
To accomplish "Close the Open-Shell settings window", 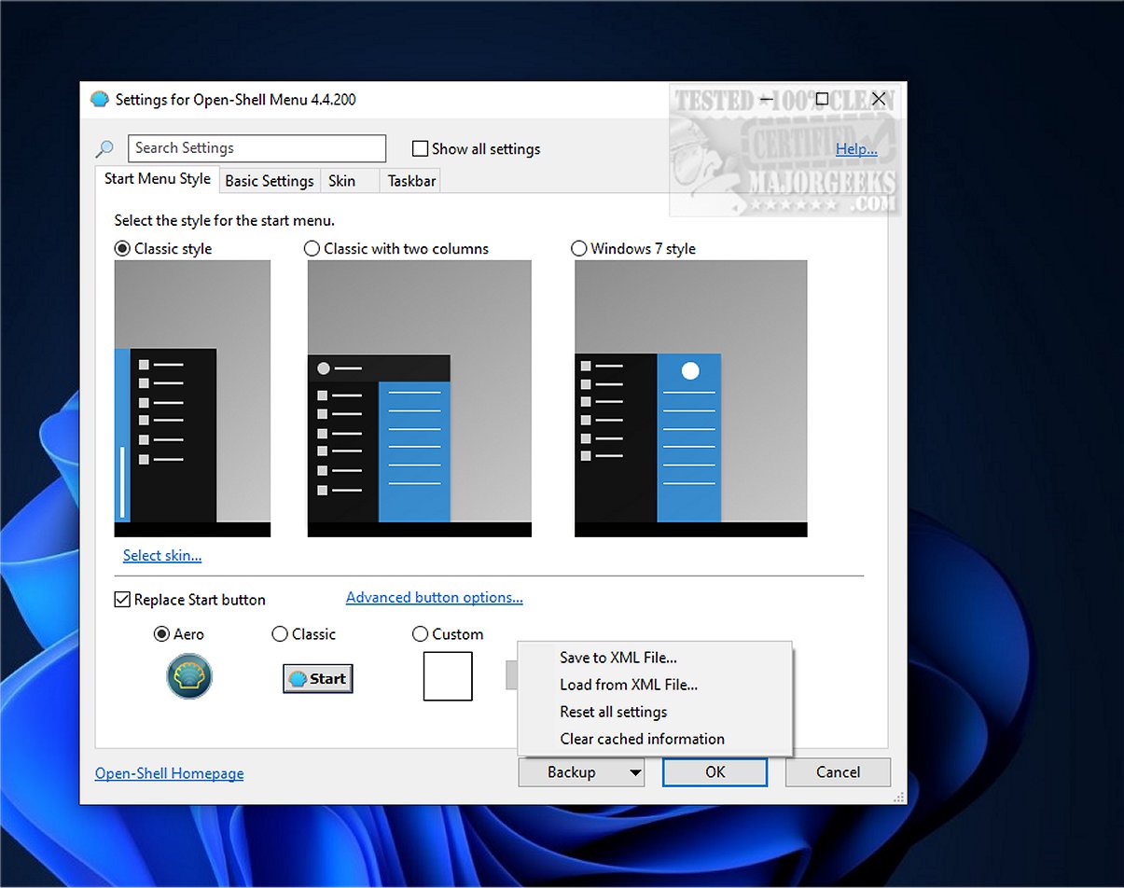I will click(x=878, y=99).
